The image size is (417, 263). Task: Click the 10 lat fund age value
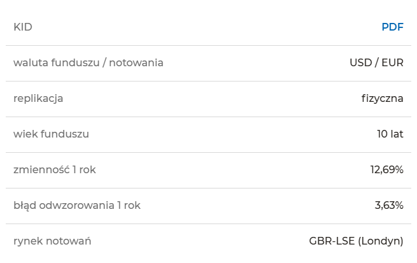tap(390, 134)
